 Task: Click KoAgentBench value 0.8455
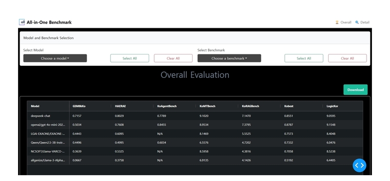[x=161, y=125]
